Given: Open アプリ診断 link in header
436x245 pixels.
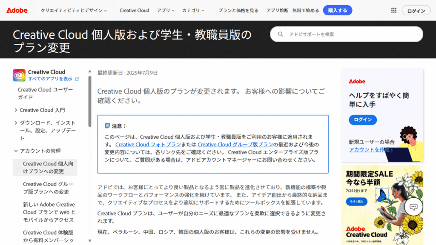Looking at the screenshot, I should [277, 10].
